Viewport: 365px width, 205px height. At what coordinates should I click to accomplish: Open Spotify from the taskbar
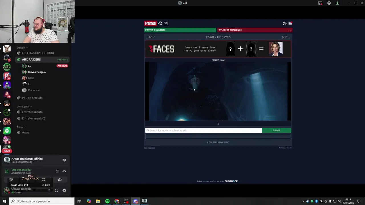107,201
